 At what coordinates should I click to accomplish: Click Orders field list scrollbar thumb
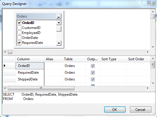pyautogui.click(x=59, y=29)
